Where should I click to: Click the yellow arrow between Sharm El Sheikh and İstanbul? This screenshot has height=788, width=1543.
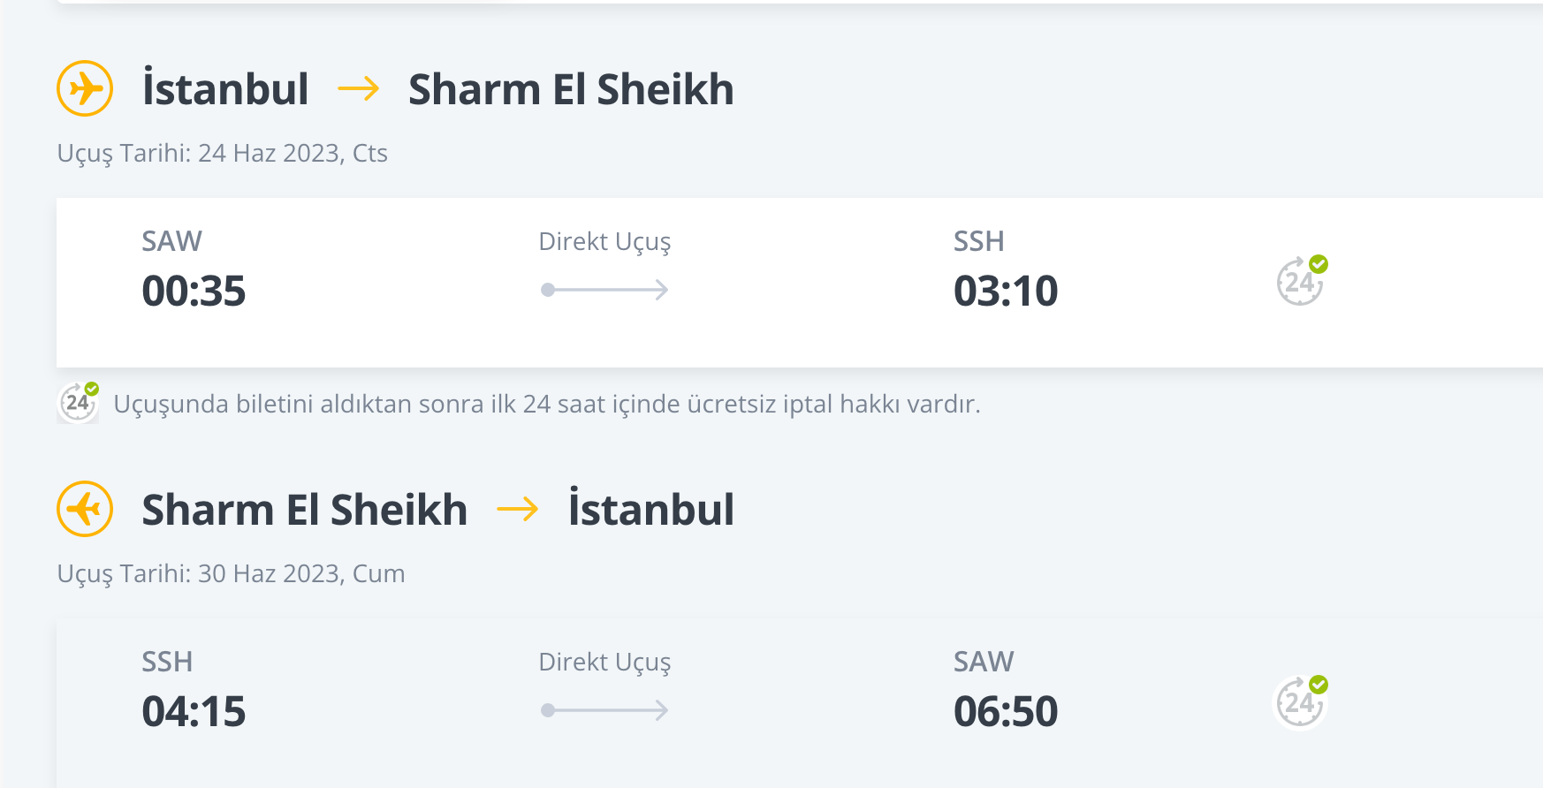(518, 510)
